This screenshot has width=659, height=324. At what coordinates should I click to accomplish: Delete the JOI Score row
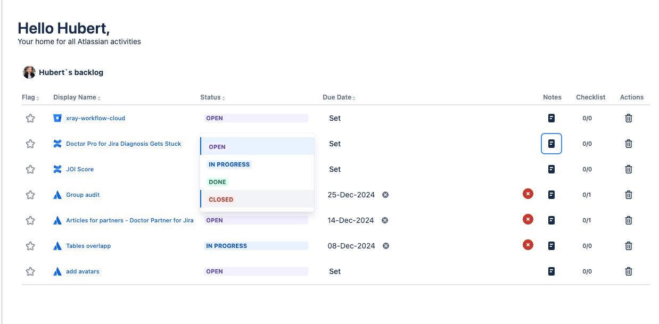click(629, 169)
